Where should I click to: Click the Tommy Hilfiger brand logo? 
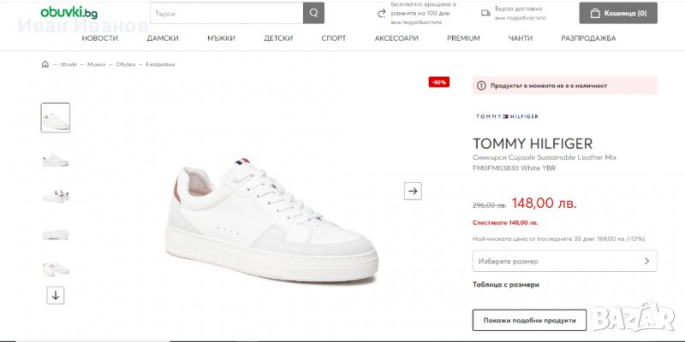click(x=506, y=115)
